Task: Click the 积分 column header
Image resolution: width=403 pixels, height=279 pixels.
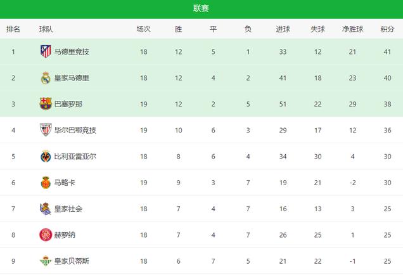Action: 387,29
